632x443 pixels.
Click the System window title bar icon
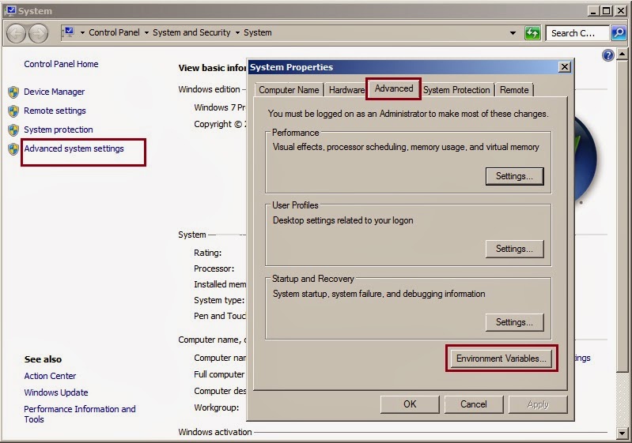click(10, 10)
